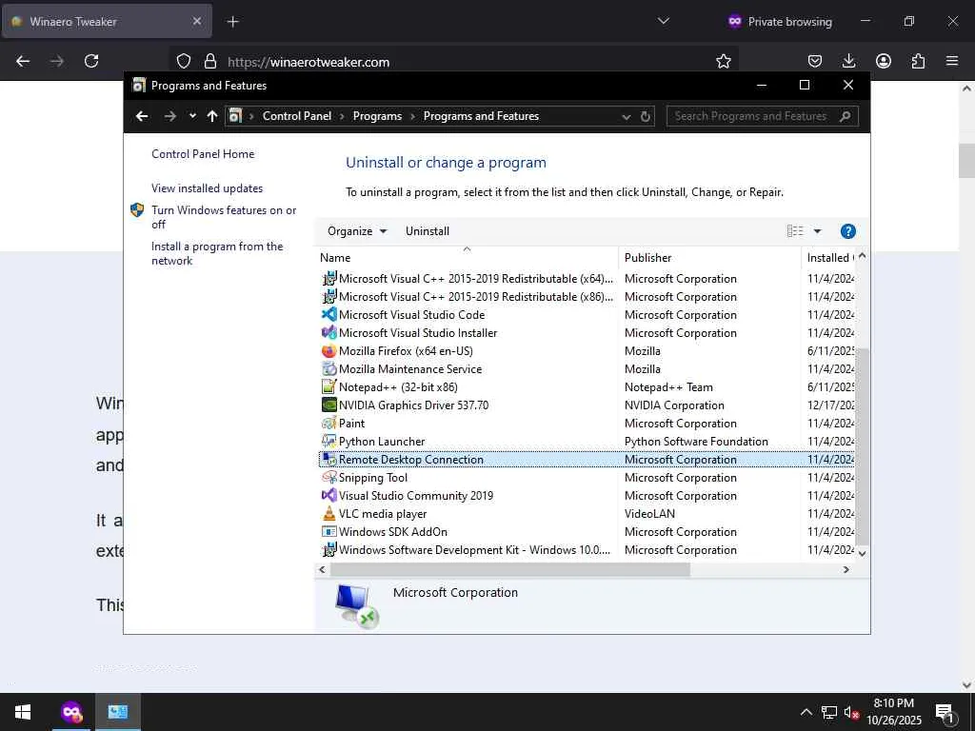This screenshot has width=975, height=731.
Task: Open View installed updates link
Action: tap(207, 188)
